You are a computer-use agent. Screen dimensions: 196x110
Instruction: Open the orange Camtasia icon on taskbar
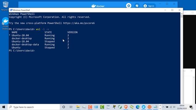(90, 107)
